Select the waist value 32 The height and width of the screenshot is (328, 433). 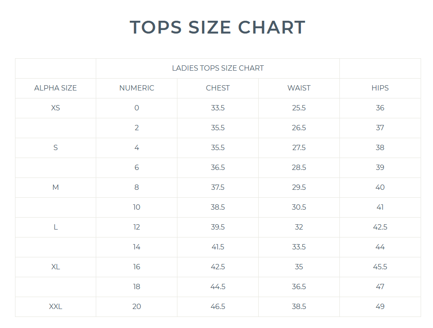(x=299, y=227)
